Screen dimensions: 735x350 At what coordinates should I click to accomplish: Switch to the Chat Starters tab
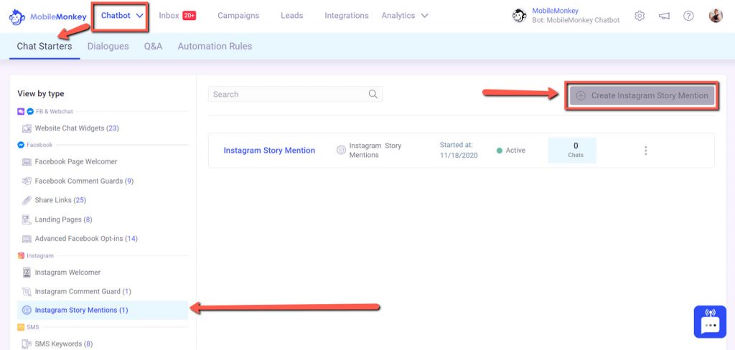tap(45, 47)
